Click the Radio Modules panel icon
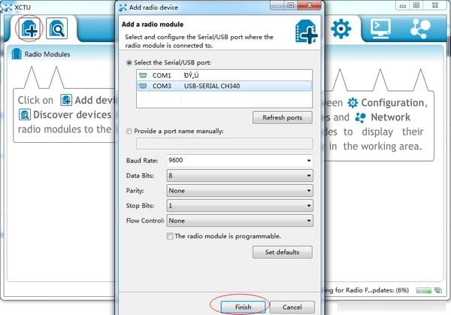 pyautogui.click(x=17, y=54)
